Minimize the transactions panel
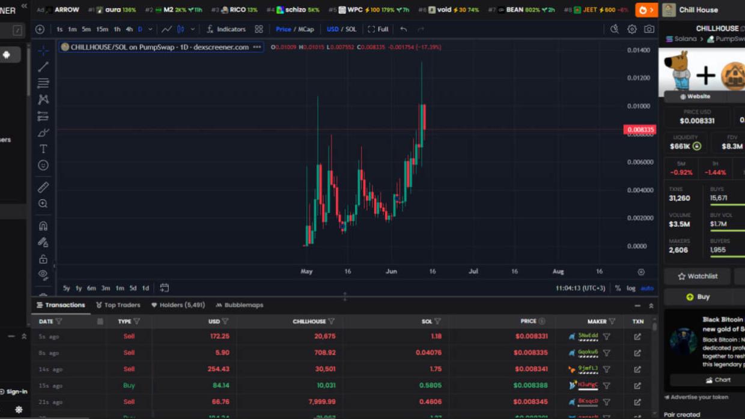Image resolution: width=745 pixels, height=419 pixels. 637,306
